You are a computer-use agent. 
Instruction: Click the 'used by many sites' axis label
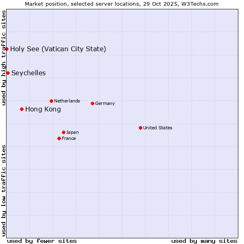[204, 241]
